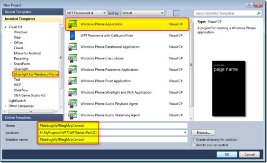
Task: Select the Workflow category
Action: (x=21, y=90)
